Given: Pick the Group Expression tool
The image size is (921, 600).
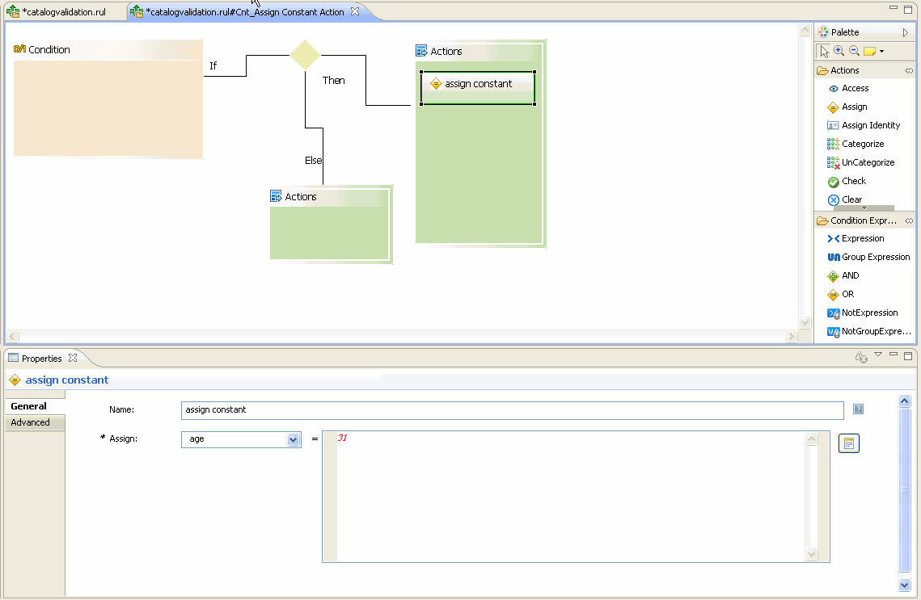Looking at the screenshot, I should pyautogui.click(x=868, y=257).
